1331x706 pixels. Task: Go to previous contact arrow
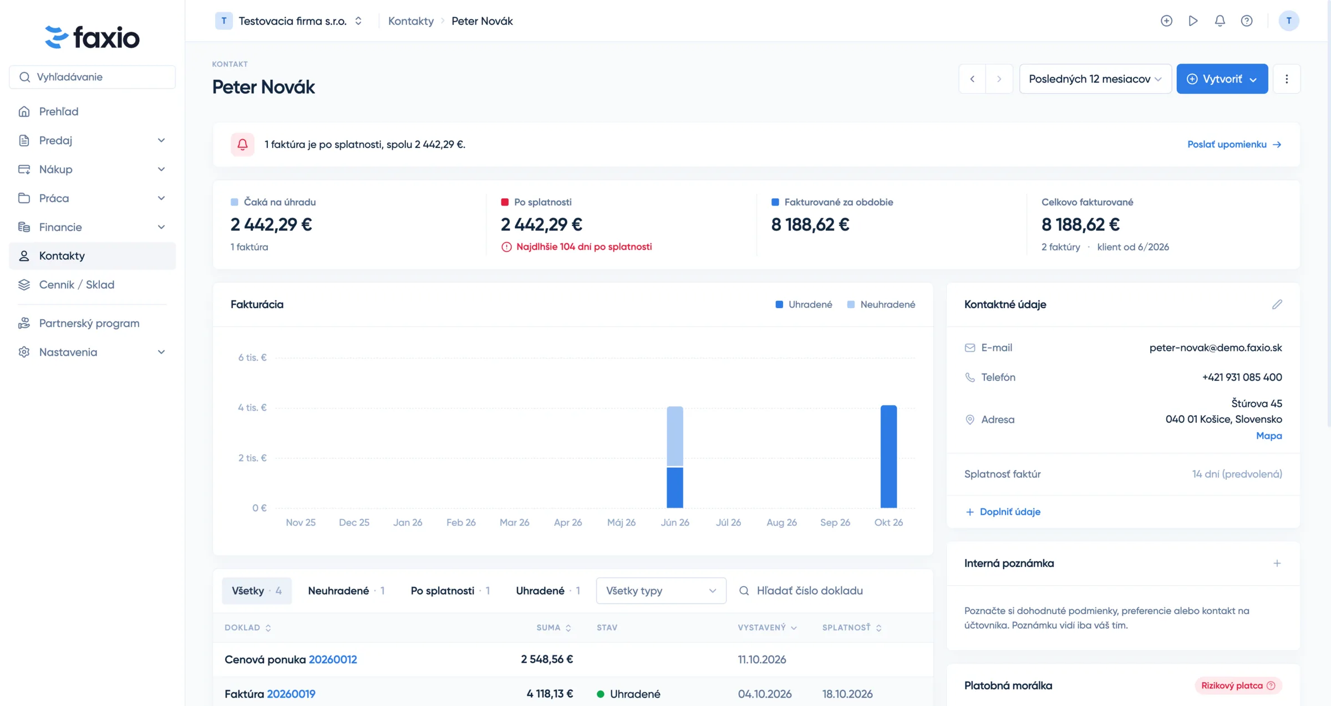972,79
